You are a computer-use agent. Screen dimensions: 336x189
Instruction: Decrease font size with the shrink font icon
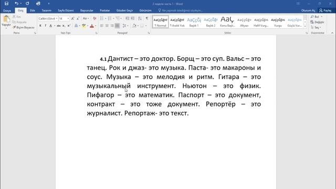click(78, 19)
